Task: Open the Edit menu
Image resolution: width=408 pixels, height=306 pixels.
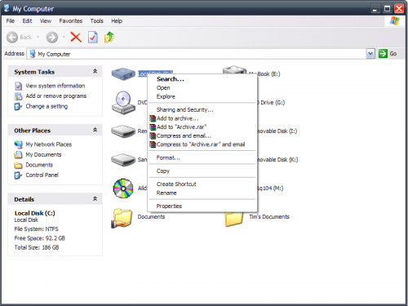Action: pos(27,21)
